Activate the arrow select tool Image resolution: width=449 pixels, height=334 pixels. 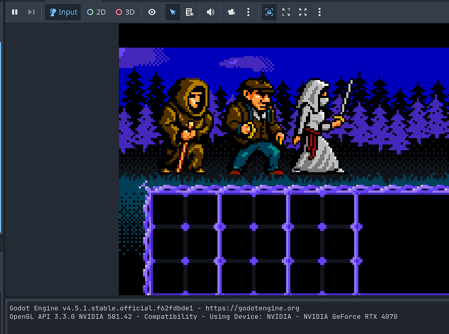(x=173, y=12)
